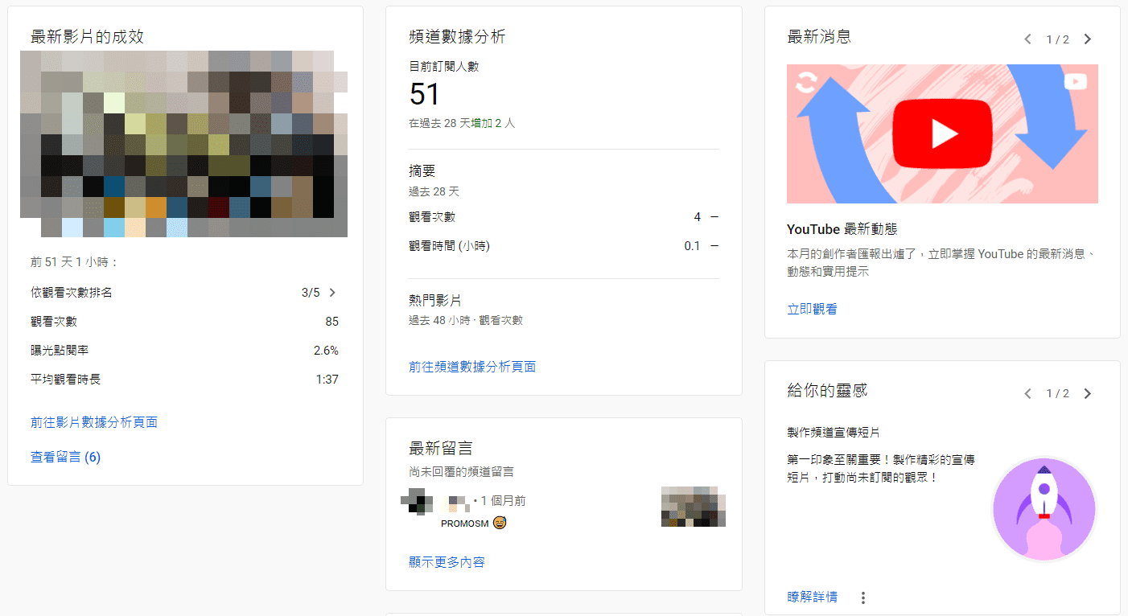Viewport: 1128px width, 616px height.
Task: Click 在過去 28 天增加 2 人 text
Action: coord(462,123)
